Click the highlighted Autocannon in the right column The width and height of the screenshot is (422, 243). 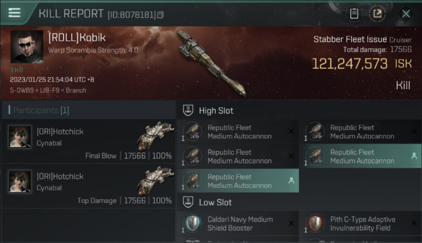point(361,156)
